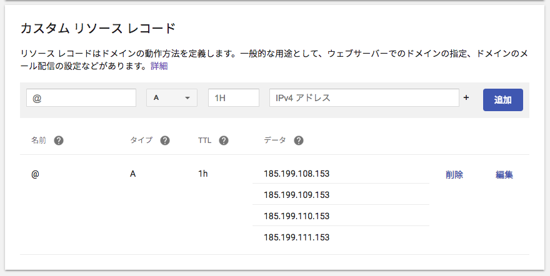Show help for the データ column
The height and width of the screenshot is (276, 550).
(x=299, y=140)
